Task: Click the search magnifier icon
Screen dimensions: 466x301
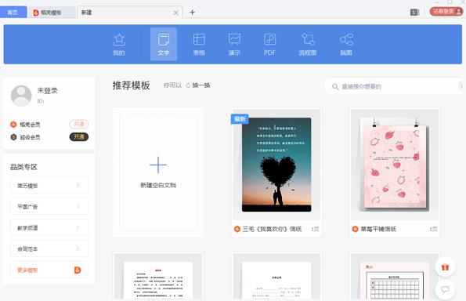Action: 335,86
